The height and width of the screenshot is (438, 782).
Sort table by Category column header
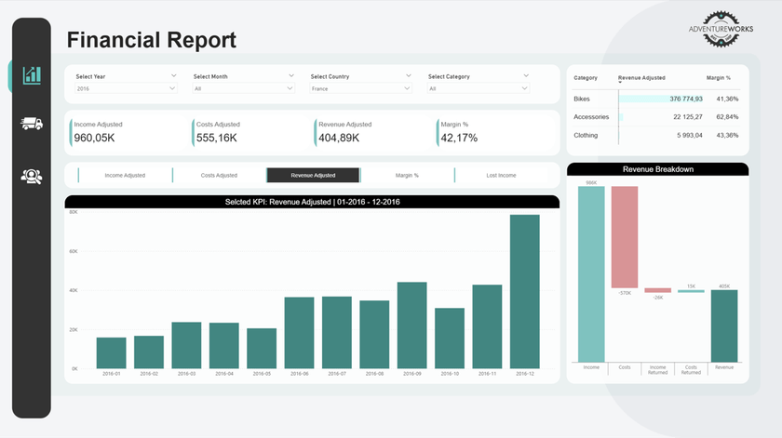pyautogui.click(x=586, y=78)
